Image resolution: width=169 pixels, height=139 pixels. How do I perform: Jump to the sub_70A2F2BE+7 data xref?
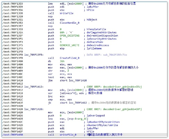(115, 55)
